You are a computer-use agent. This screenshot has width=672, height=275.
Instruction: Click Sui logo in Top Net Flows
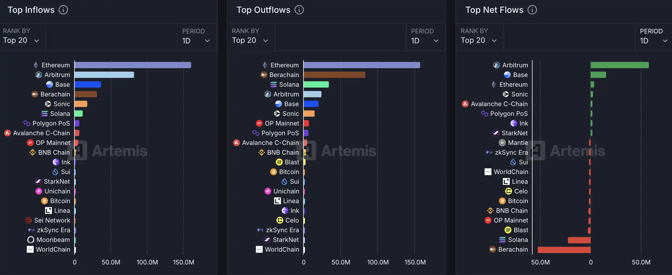click(513, 162)
